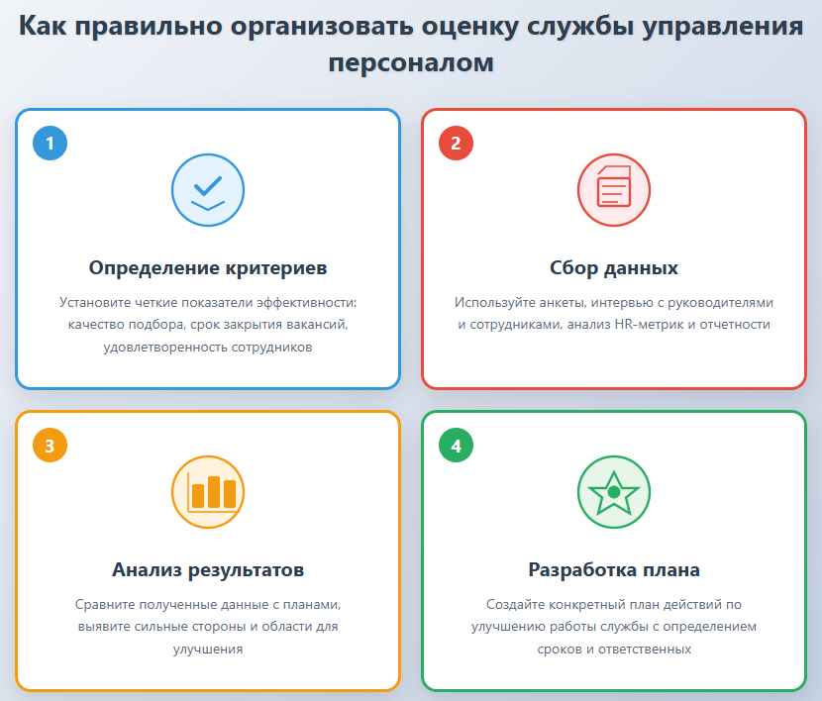The image size is (822, 701).
Task: Click the text mentioning 'сроков и ответственных'
Action: tap(615, 647)
